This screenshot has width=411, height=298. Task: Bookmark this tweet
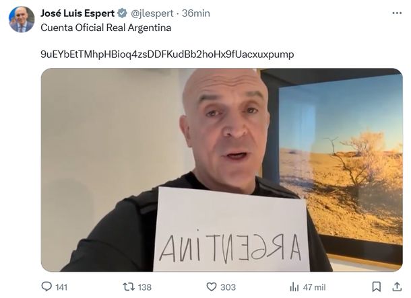click(377, 287)
